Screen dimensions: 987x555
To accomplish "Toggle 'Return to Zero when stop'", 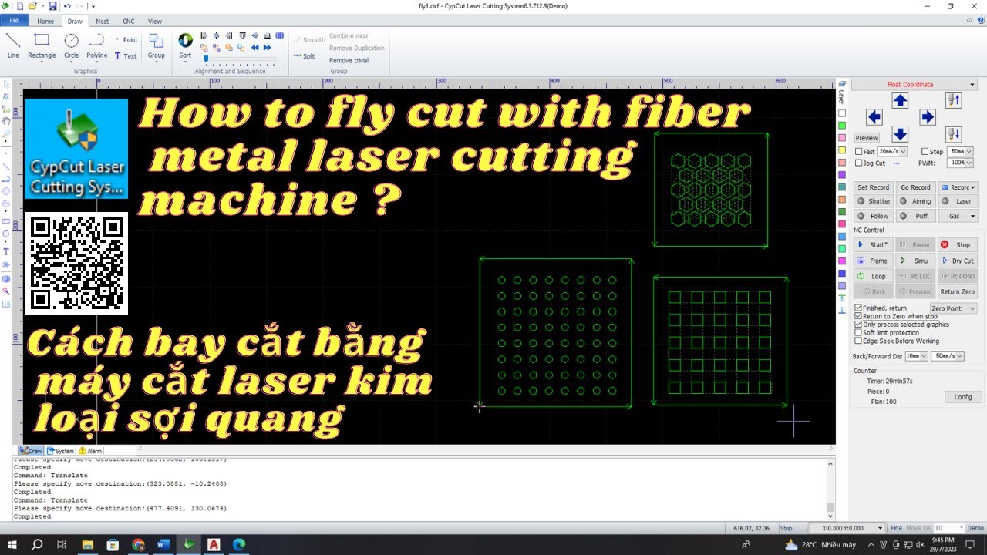I will tap(859, 316).
